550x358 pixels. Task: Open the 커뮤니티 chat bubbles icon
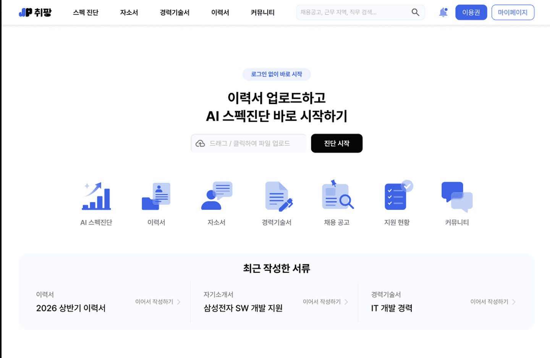(457, 197)
